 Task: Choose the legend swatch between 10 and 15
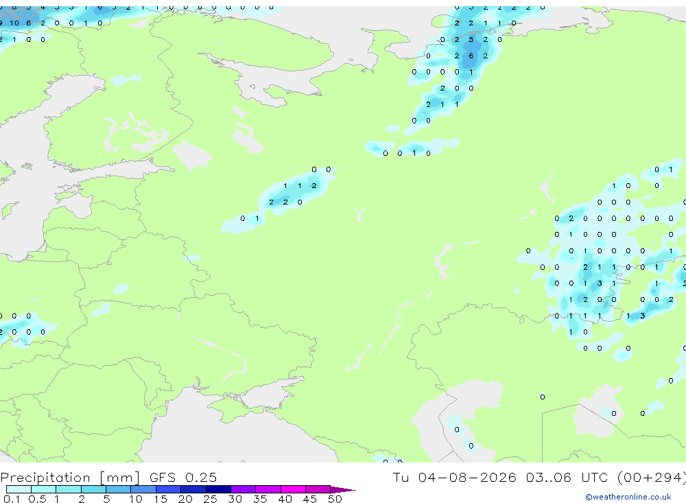[143, 489]
